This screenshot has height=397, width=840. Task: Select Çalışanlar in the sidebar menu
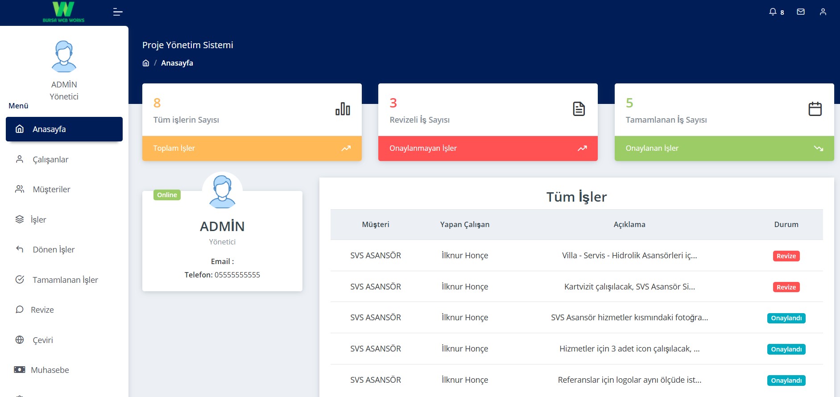pyautogui.click(x=50, y=159)
